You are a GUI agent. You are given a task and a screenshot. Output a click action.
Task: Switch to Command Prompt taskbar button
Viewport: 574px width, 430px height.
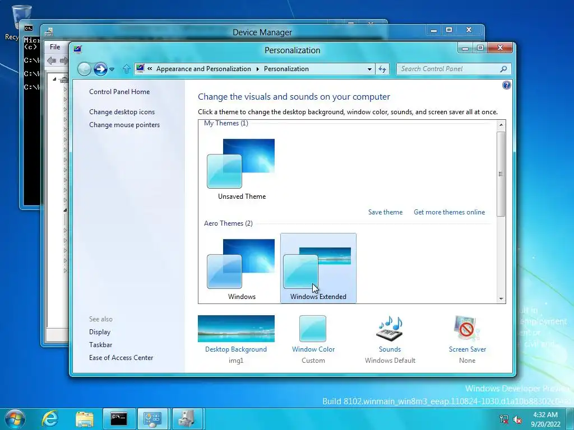pos(119,419)
